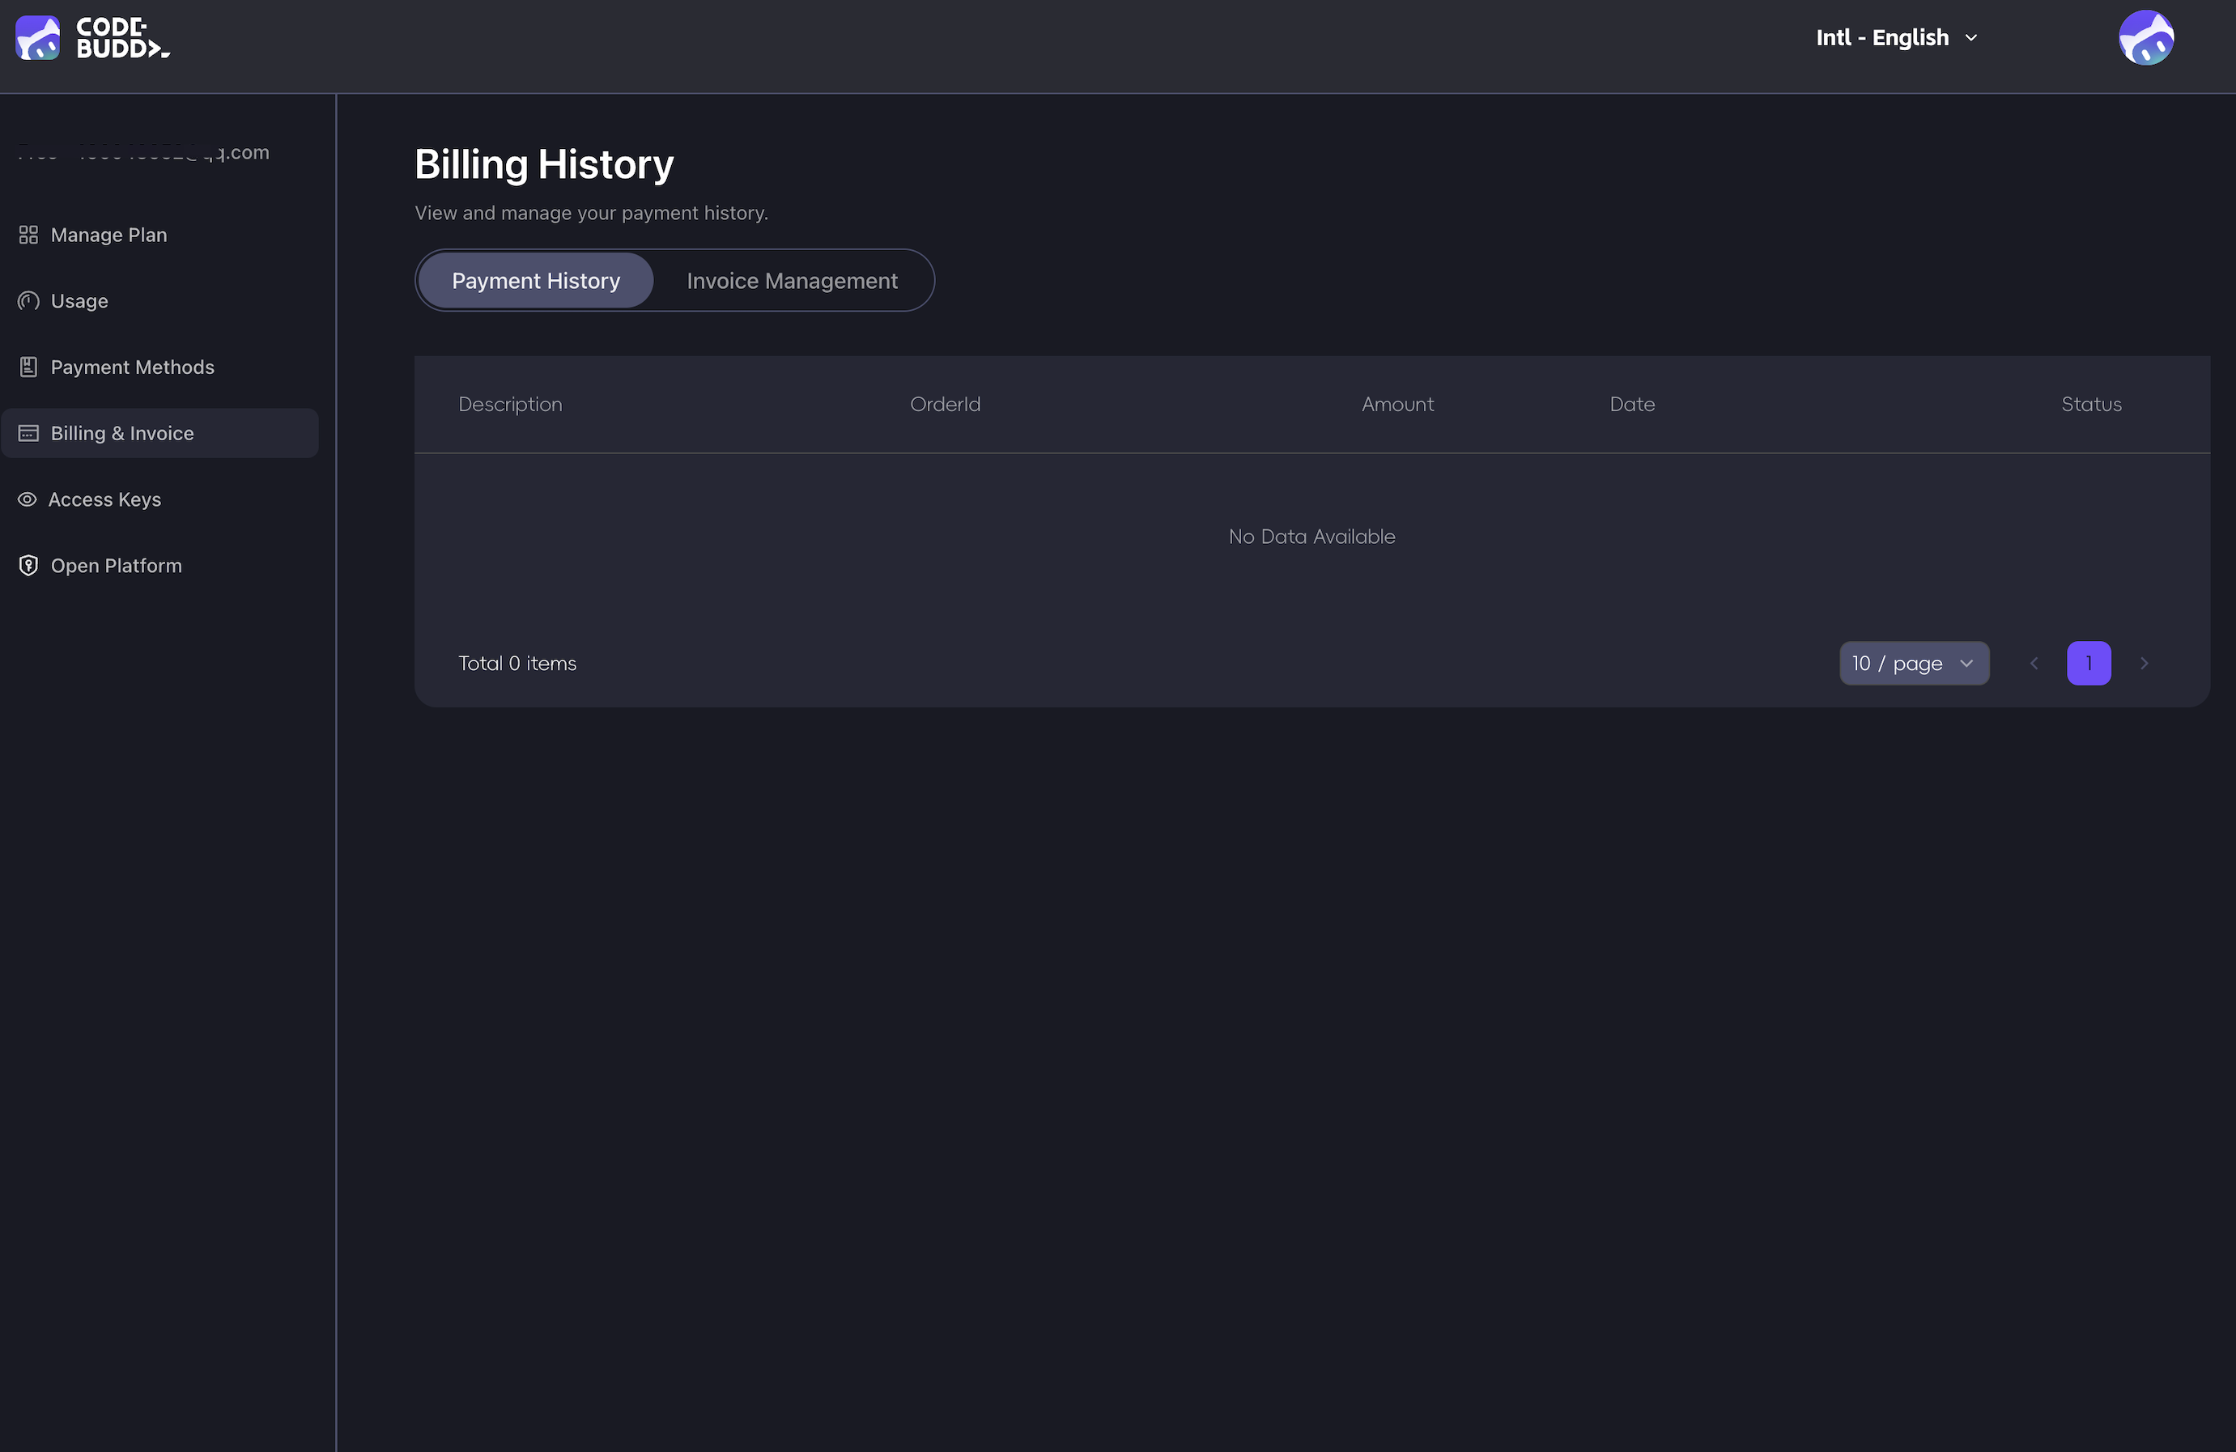The height and width of the screenshot is (1452, 2236).
Task: Open Usage page in sidebar
Action: pyautogui.click(x=80, y=300)
